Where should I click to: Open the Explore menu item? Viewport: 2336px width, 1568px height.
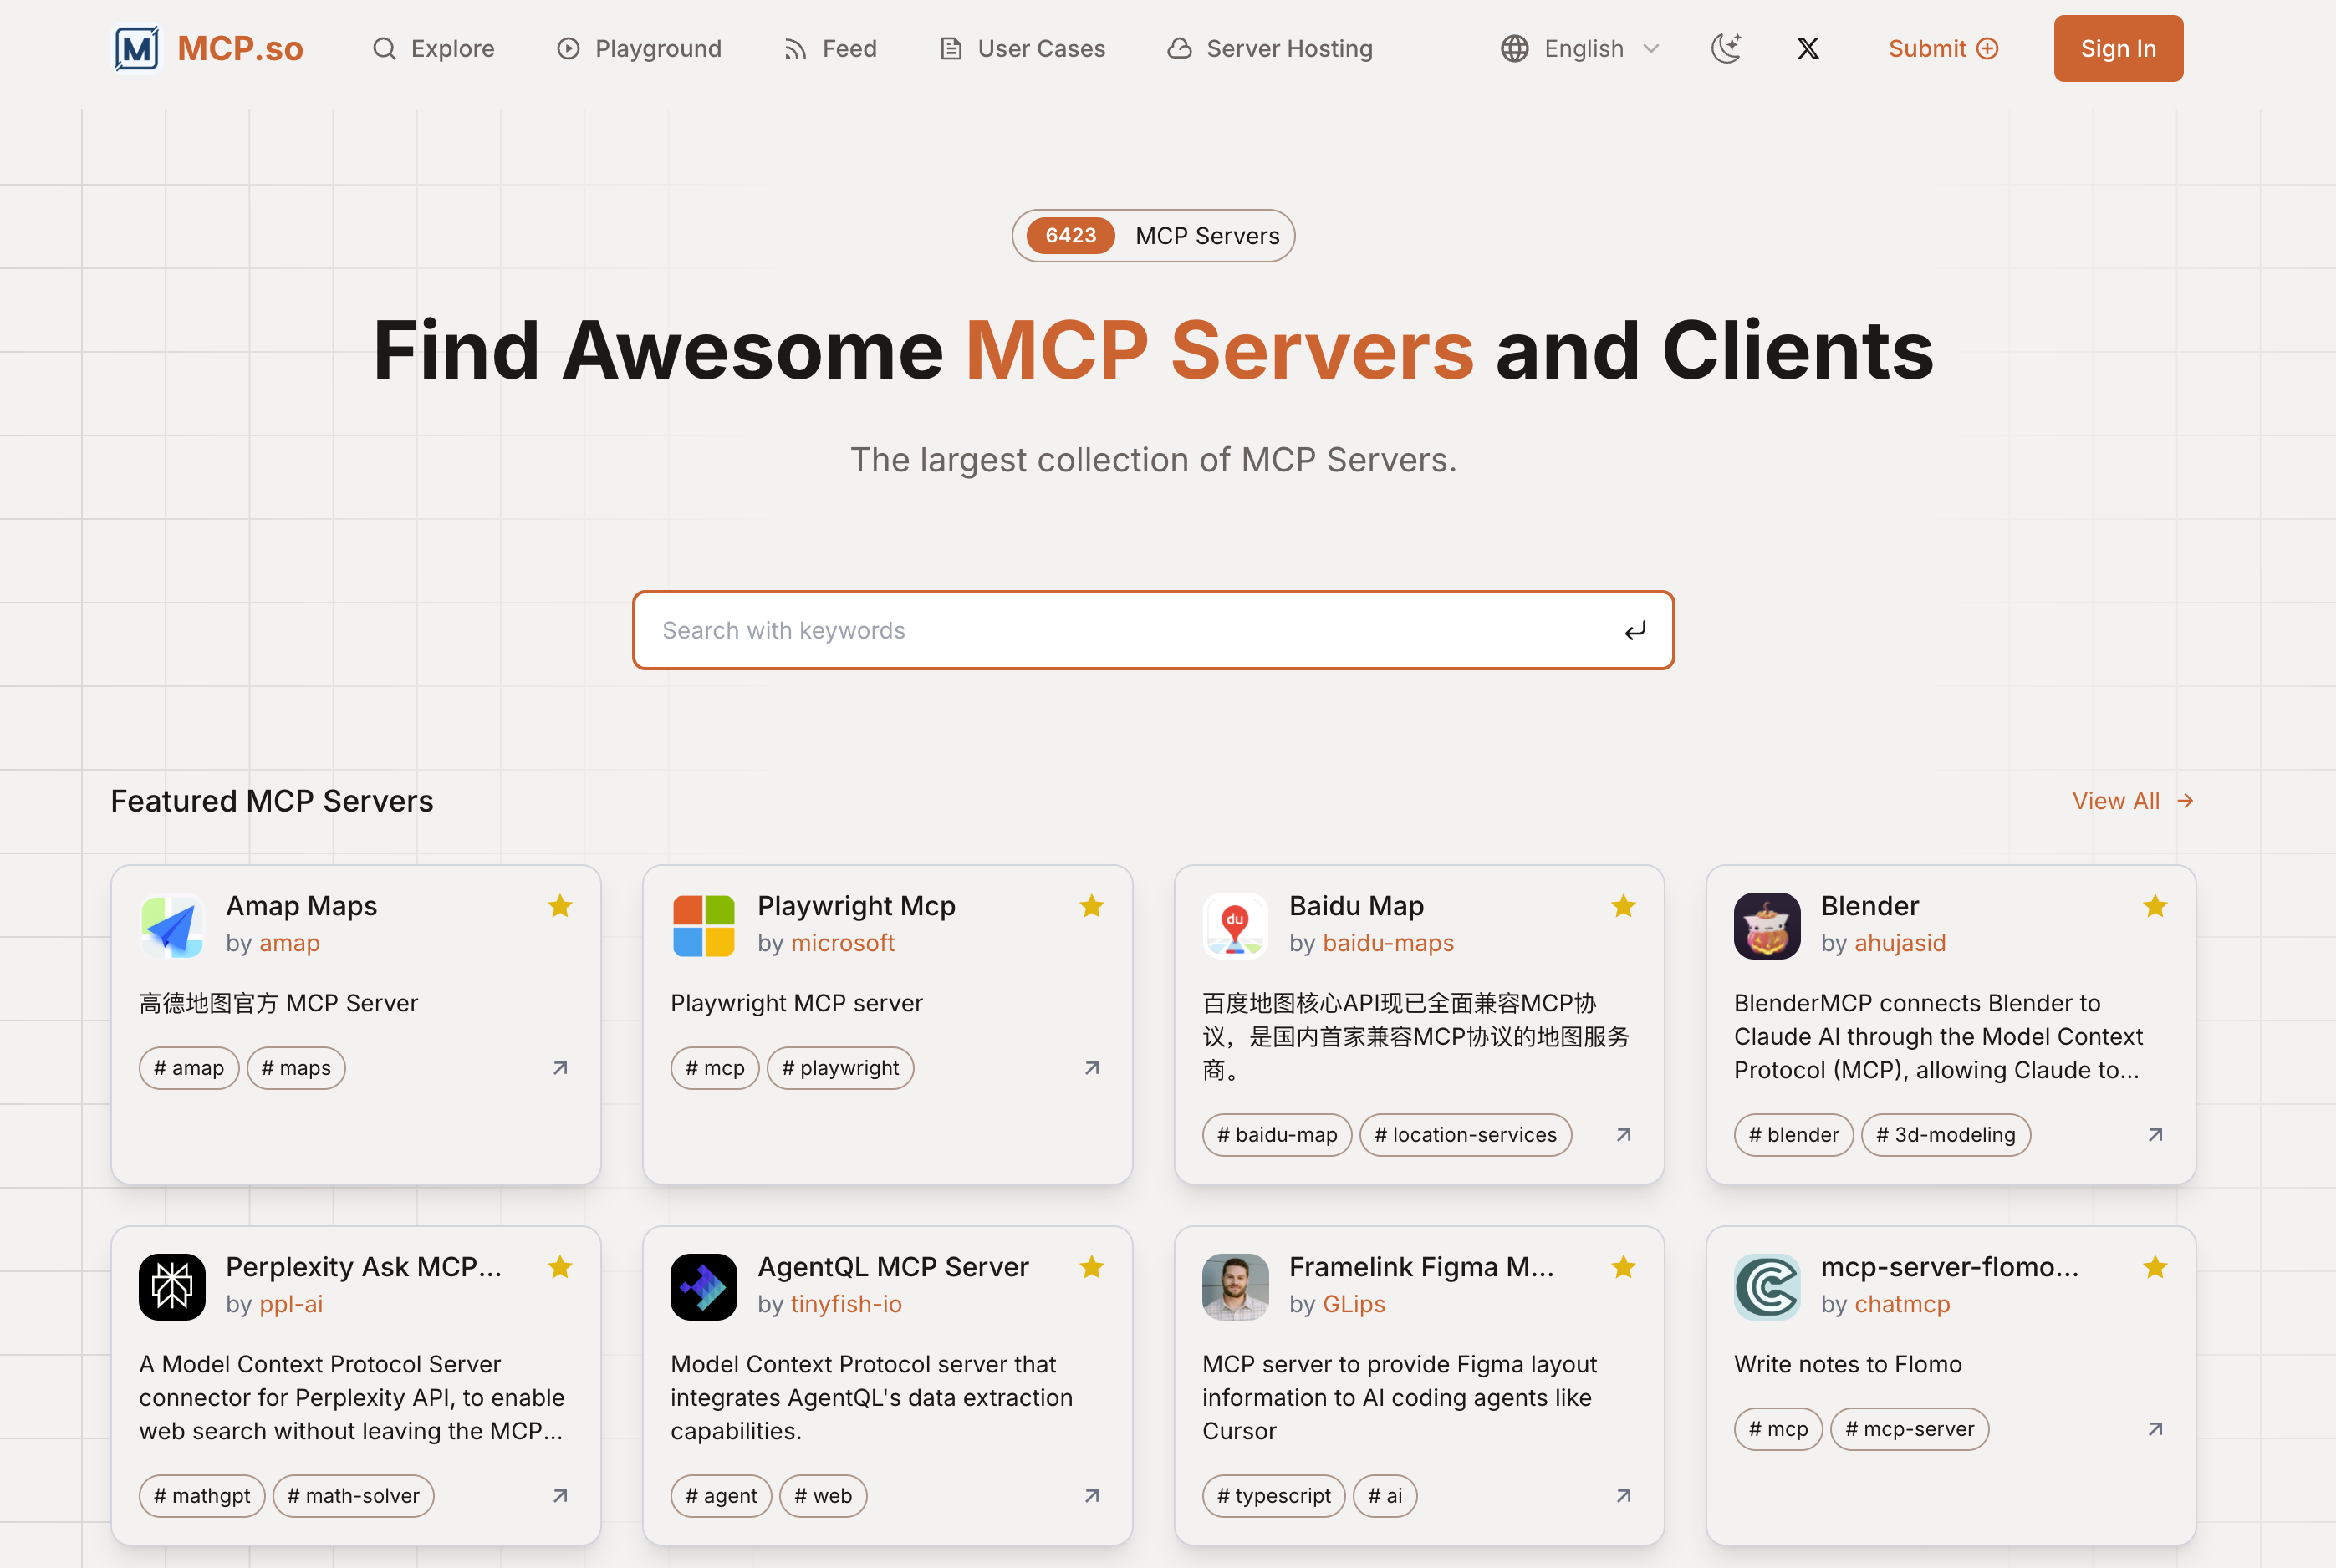(x=433, y=48)
